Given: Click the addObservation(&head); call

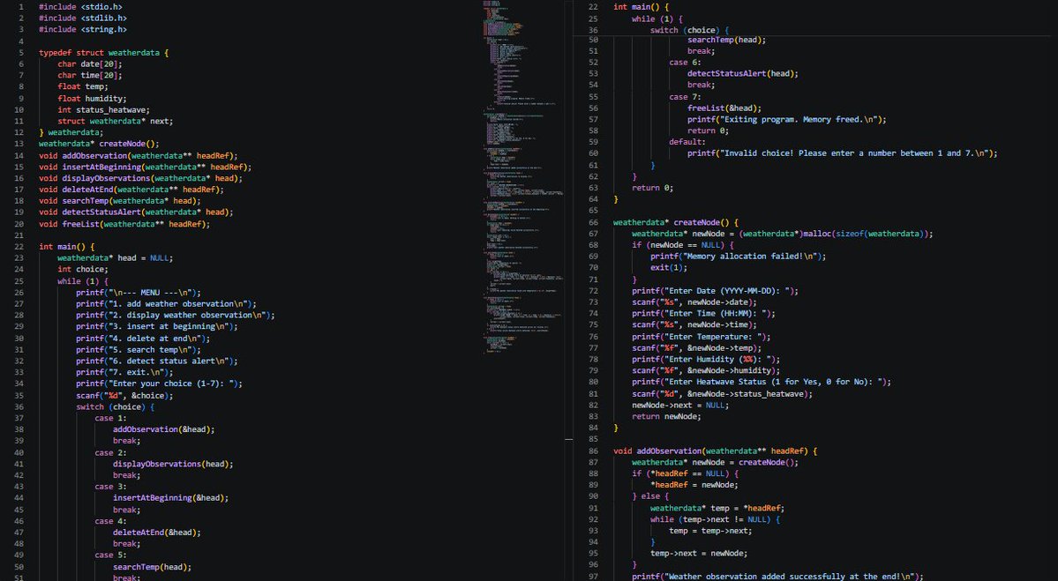Looking at the screenshot, I should tap(164, 430).
